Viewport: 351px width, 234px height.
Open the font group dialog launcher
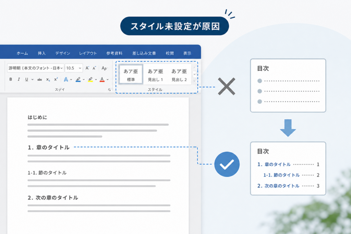(x=109, y=90)
